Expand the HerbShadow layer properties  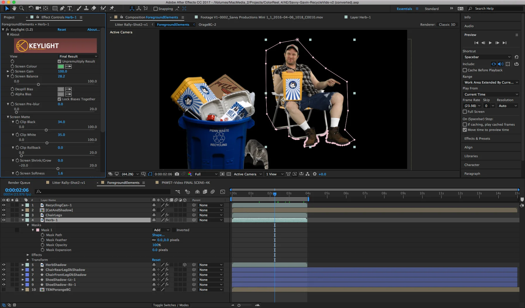click(23, 265)
